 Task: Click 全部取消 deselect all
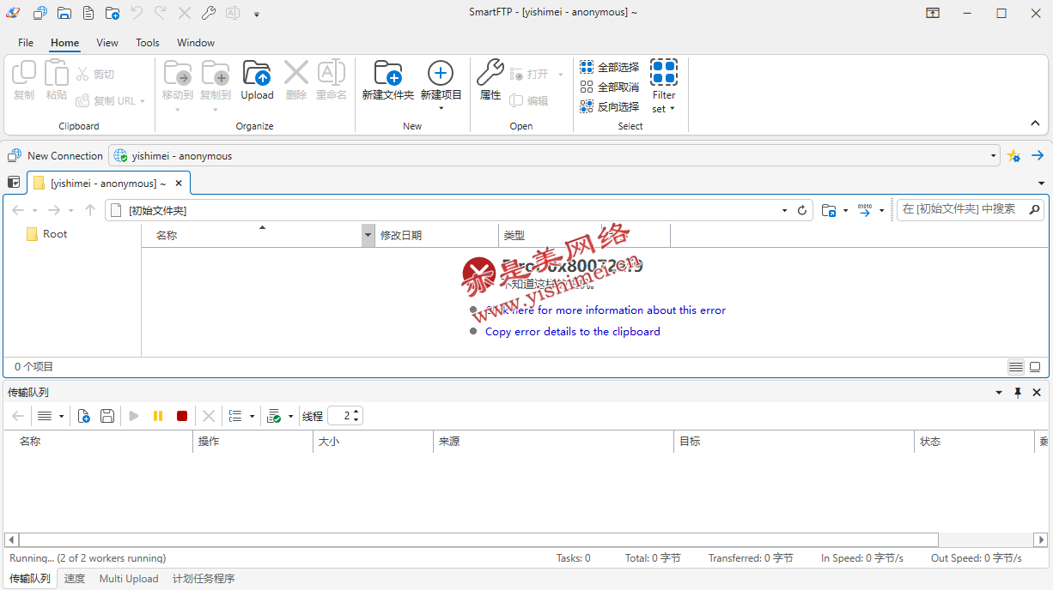pyautogui.click(x=610, y=87)
